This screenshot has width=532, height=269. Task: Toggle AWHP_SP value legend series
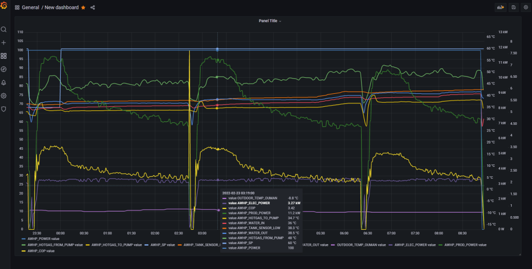tap(163, 245)
